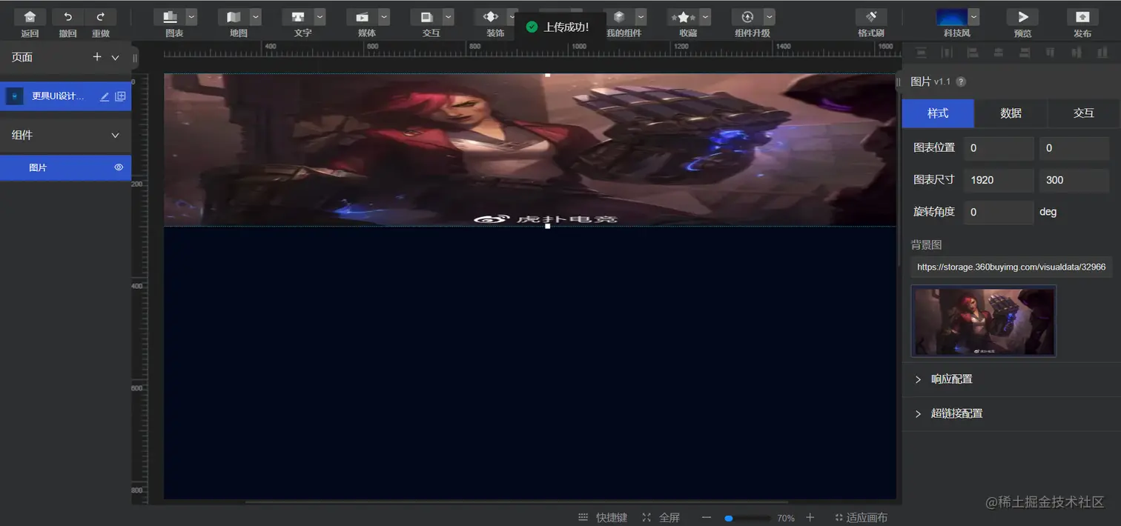
Task: Activate the 格式刷 format painter
Action: [871, 16]
